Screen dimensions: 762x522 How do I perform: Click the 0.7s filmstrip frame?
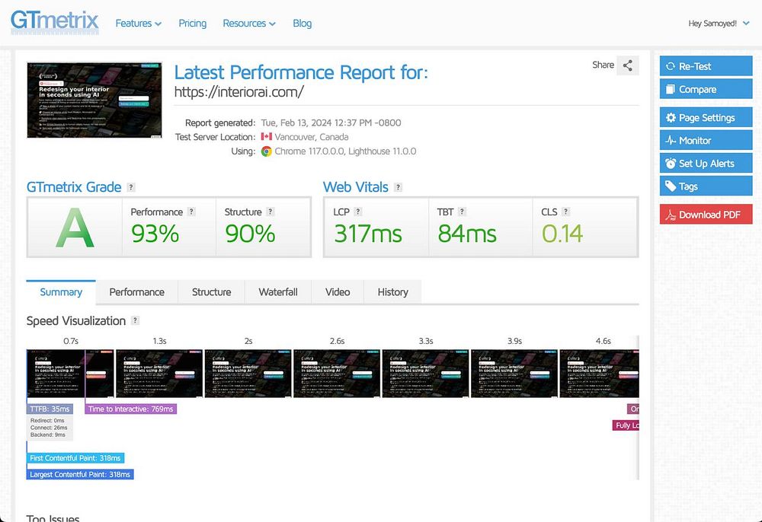(x=70, y=374)
